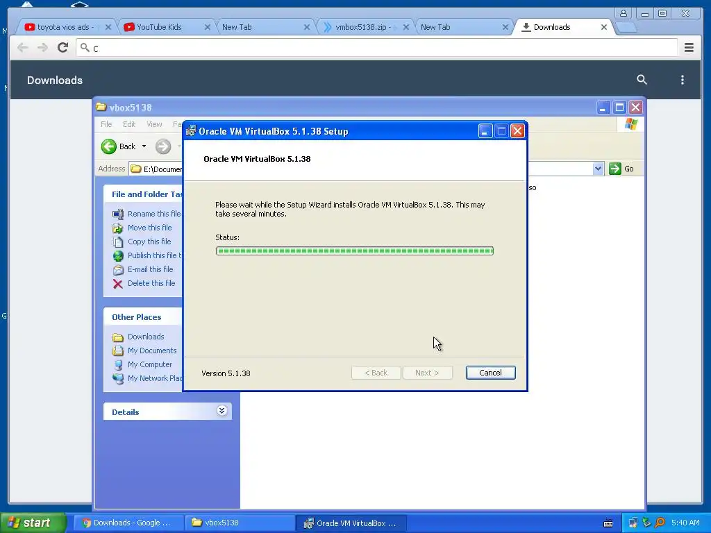Open Chrome user profile button
This screenshot has width=711, height=533.
[624, 13]
